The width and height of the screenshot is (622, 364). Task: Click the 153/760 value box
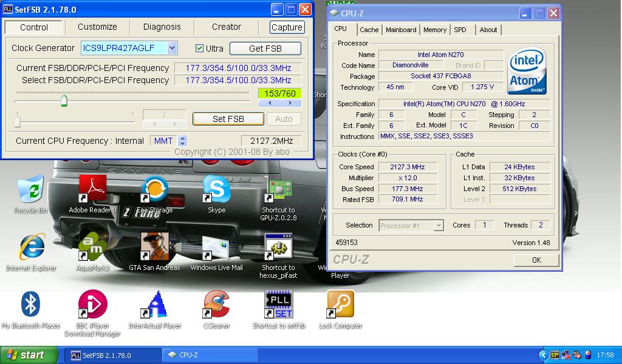279,93
